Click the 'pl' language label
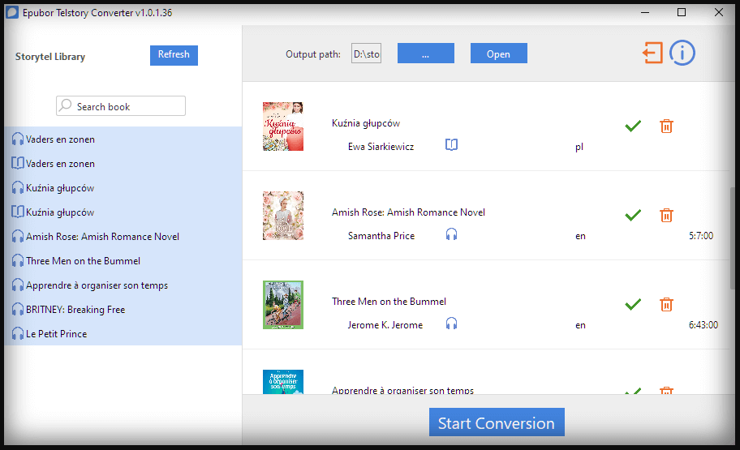The height and width of the screenshot is (450, 740). pyautogui.click(x=579, y=148)
